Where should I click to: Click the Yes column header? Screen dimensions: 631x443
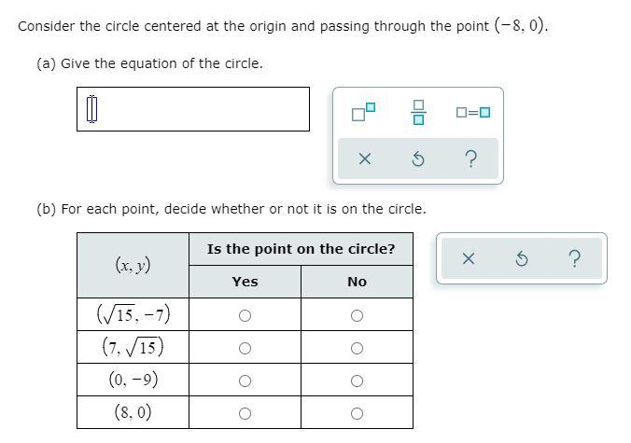(x=245, y=282)
